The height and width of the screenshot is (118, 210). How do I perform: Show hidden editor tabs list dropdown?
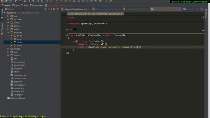pos(201,9)
